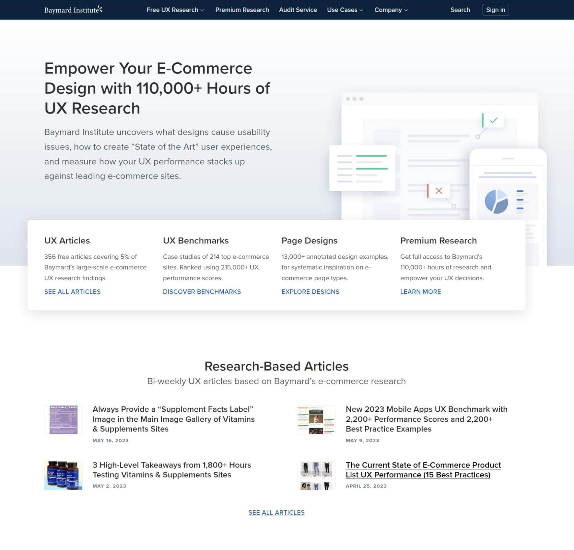Image resolution: width=574 pixels, height=550 pixels.
Task: Click Search in the top navigation
Action: [460, 10]
